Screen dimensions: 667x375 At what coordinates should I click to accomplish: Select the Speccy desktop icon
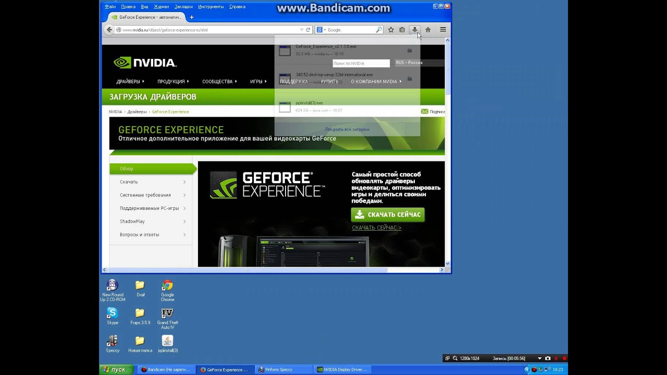112,344
